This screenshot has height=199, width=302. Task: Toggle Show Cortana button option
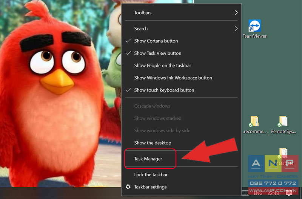(x=181, y=41)
